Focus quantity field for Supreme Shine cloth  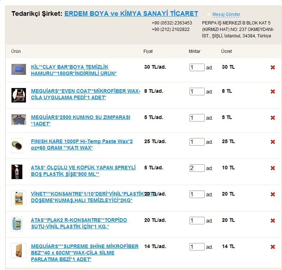pyautogui.click(x=197, y=247)
